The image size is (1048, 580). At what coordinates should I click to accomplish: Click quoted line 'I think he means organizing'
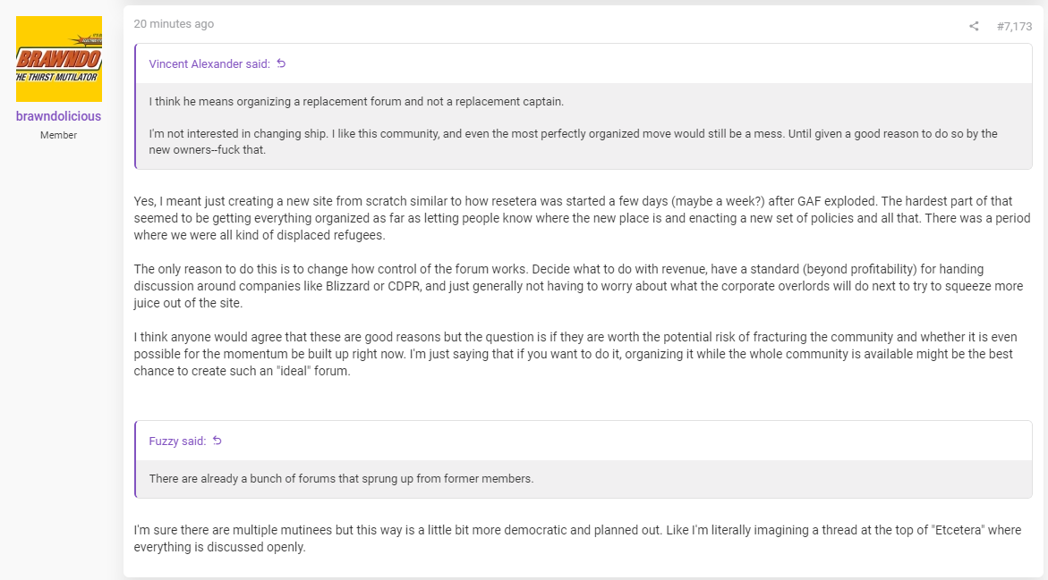coord(356,102)
